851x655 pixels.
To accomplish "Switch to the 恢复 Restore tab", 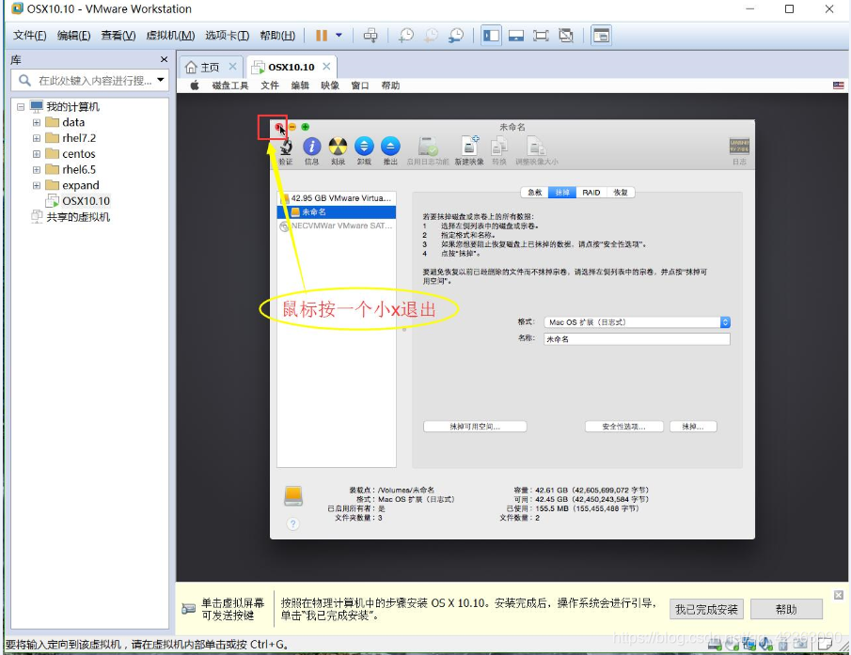I will coord(621,193).
